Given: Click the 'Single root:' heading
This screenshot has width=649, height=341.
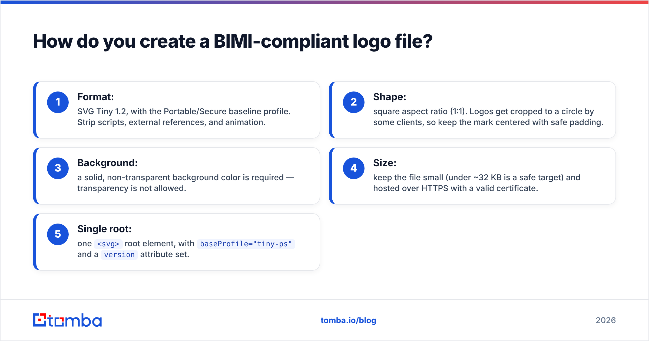Looking at the screenshot, I should [x=104, y=229].
